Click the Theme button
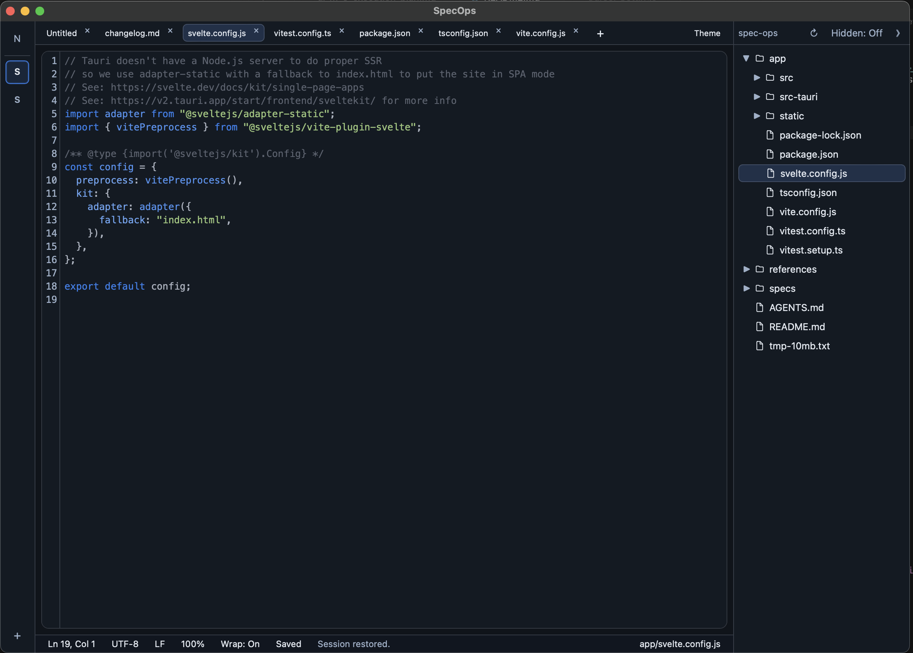The image size is (913, 653). point(707,33)
